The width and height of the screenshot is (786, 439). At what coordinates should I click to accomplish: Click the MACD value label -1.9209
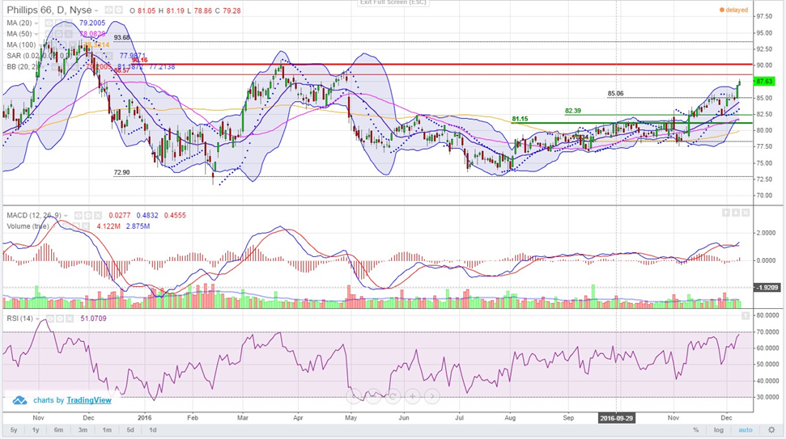tap(767, 288)
